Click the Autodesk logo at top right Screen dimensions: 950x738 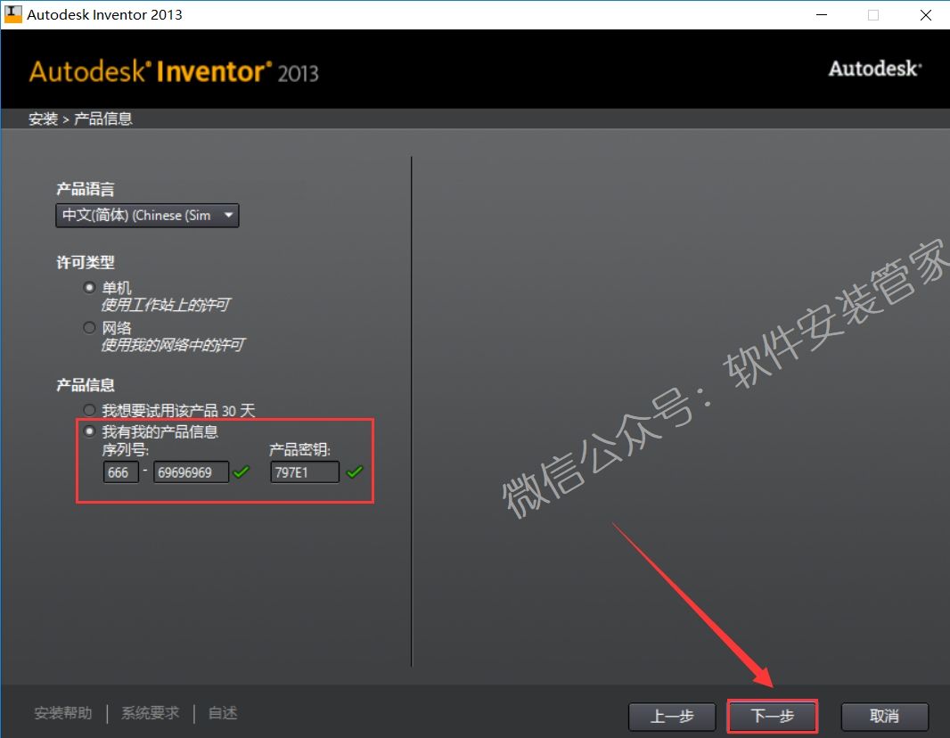(x=875, y=68)
